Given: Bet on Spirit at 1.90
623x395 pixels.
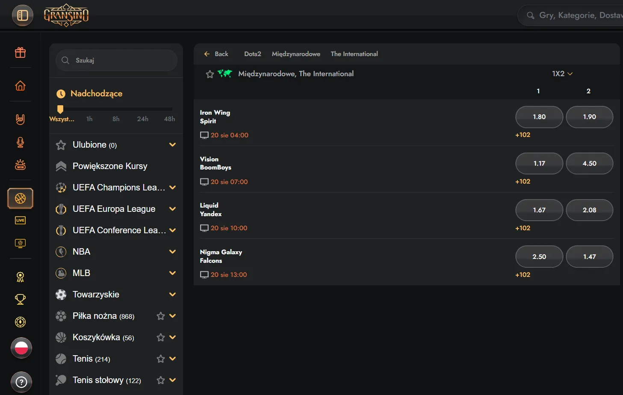Looking at the screenshot, I should tap(590, 117).
